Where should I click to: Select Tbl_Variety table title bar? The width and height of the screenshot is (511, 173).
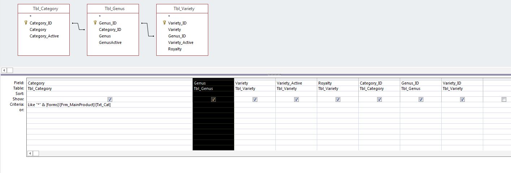click(182, 9)
